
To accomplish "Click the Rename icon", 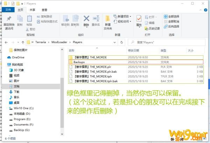I will (x=96, y=18).
